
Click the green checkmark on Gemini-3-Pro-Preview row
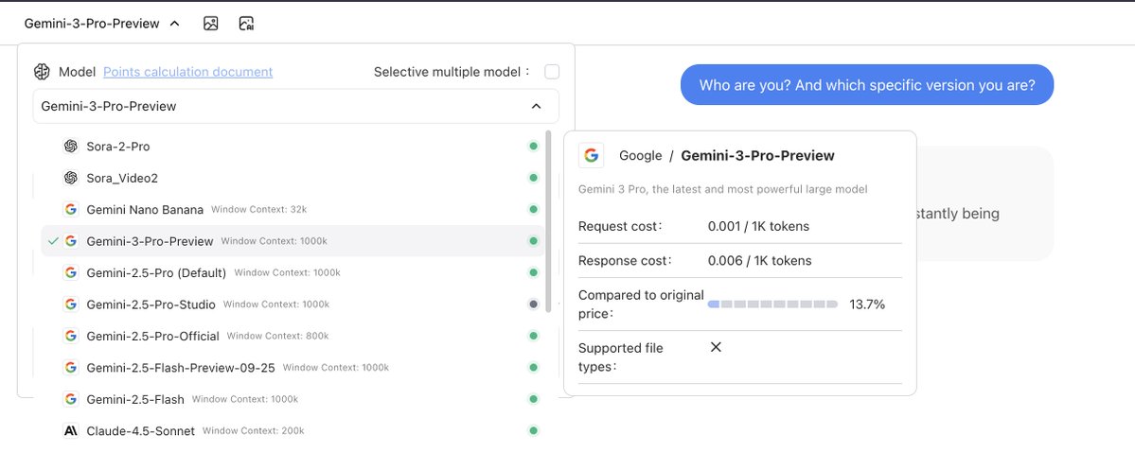52,241
